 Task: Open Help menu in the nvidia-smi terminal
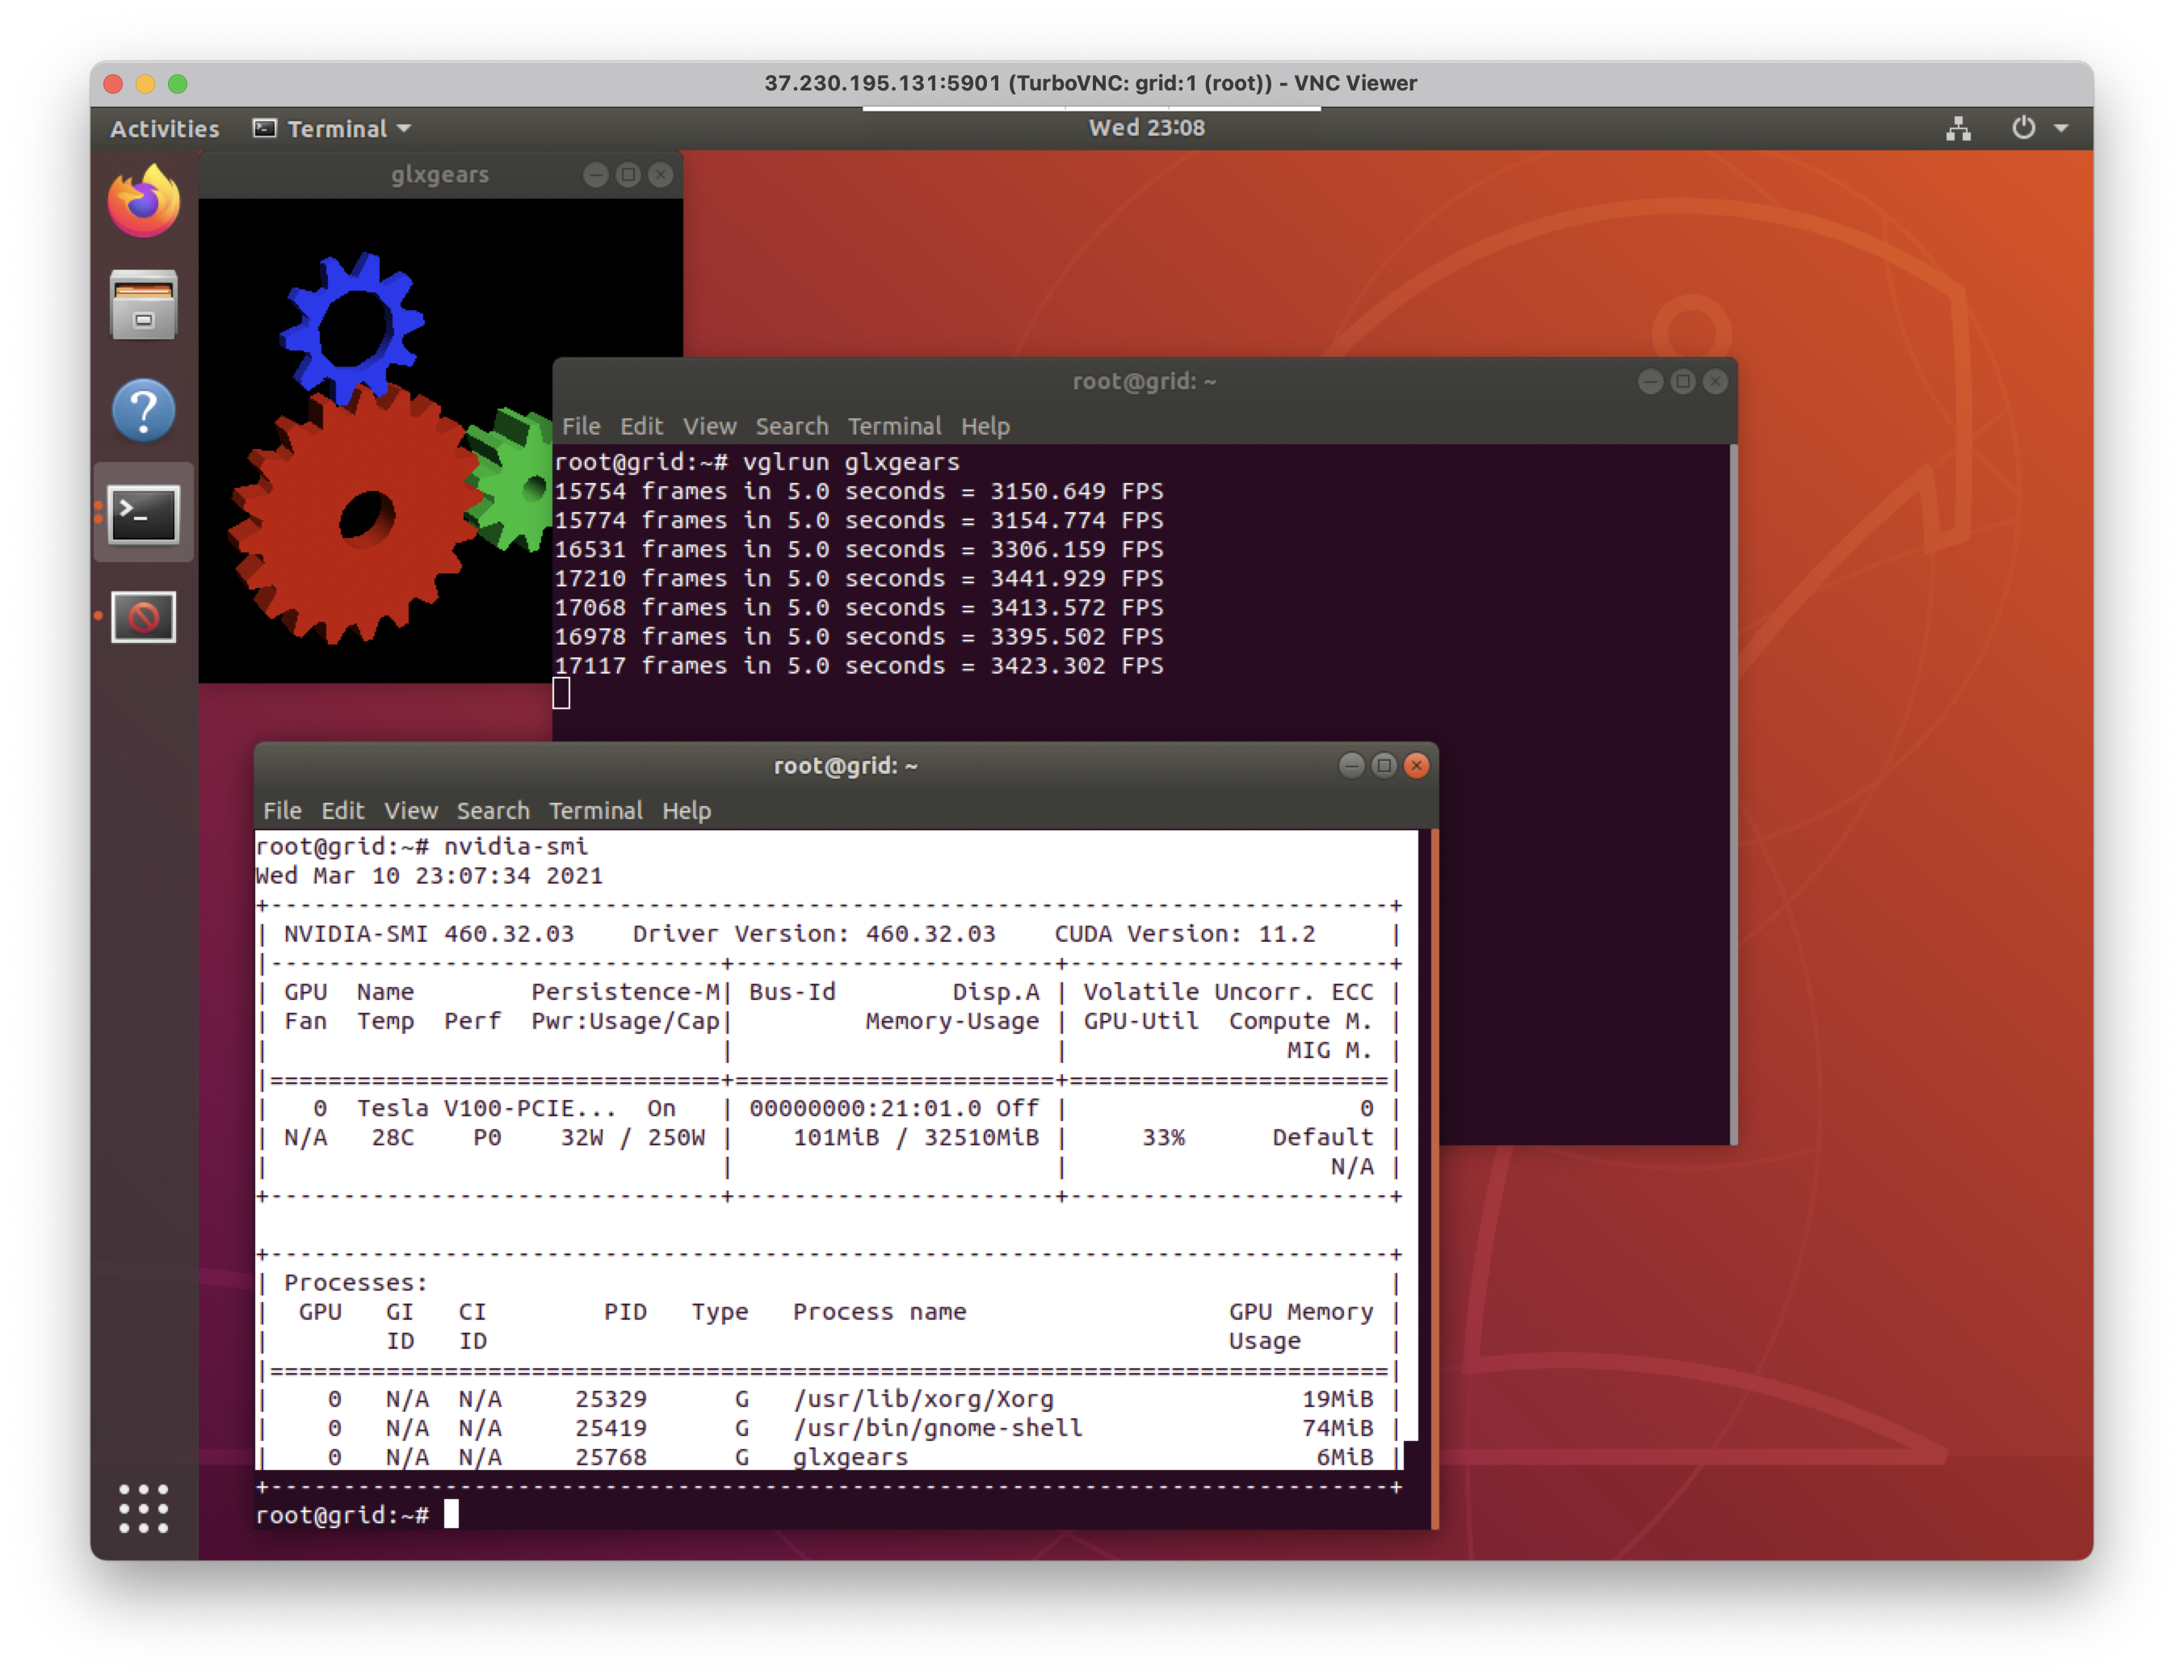(686, 811)
